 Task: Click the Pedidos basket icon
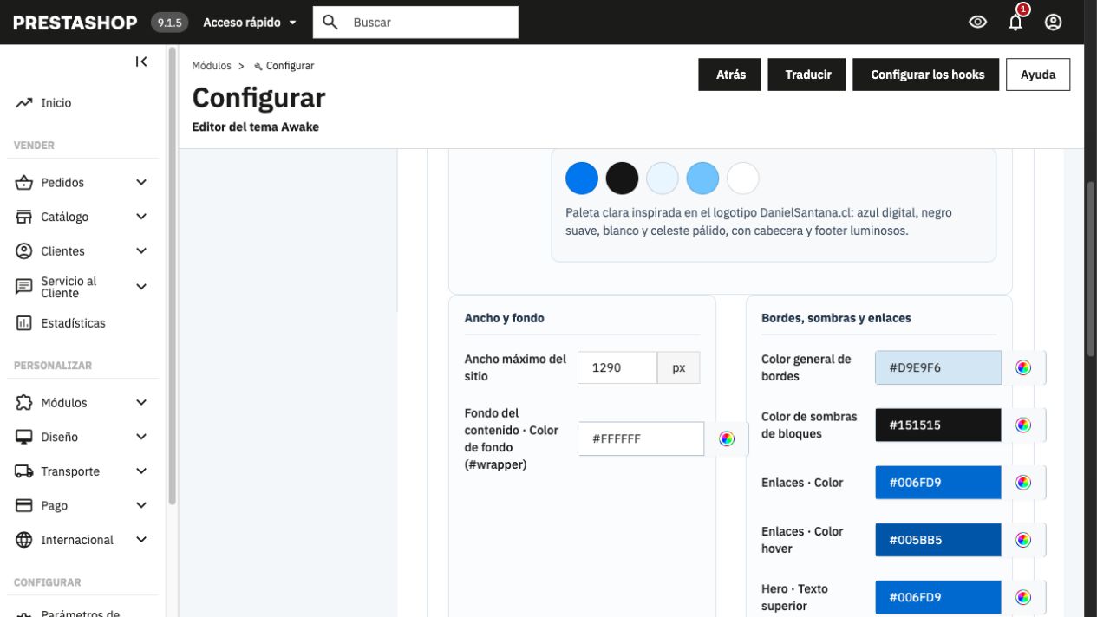pos(24,183)
